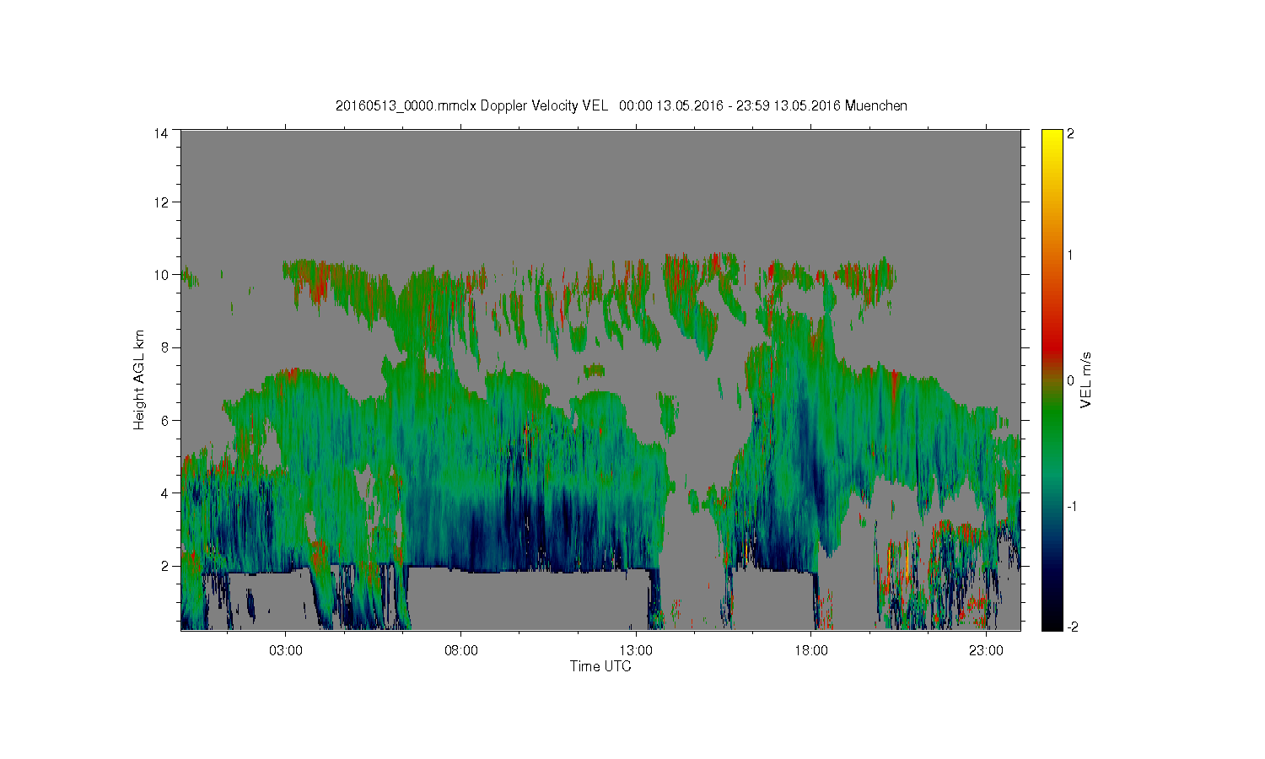The width and height of the screenshot is (1265, 759).
Task: Select the 12 km height tick label
Action: [160, 202]
